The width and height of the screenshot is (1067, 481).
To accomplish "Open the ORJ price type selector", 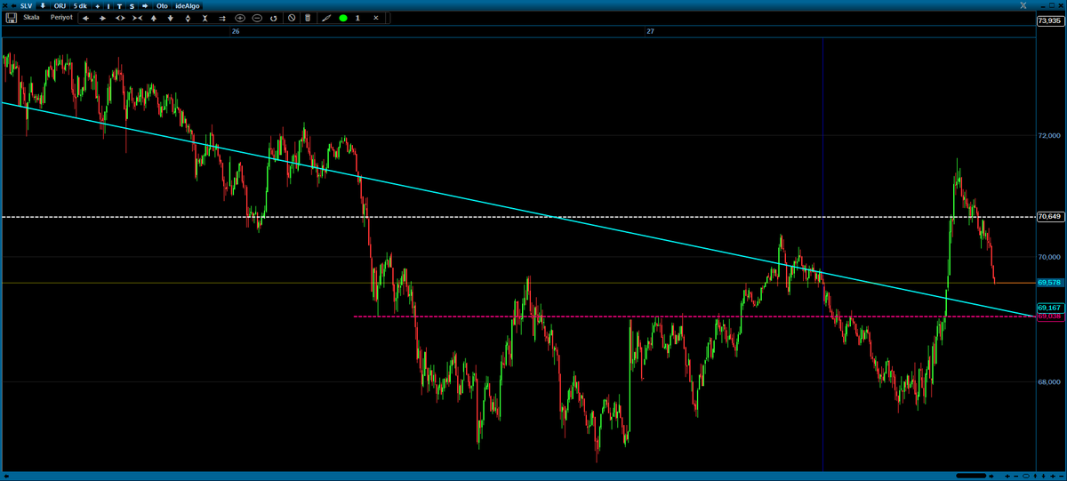I will 60,5.
